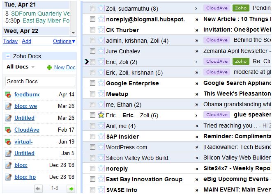
Task: Check the Meetup email checkbox
Action: tap(92, 94)
